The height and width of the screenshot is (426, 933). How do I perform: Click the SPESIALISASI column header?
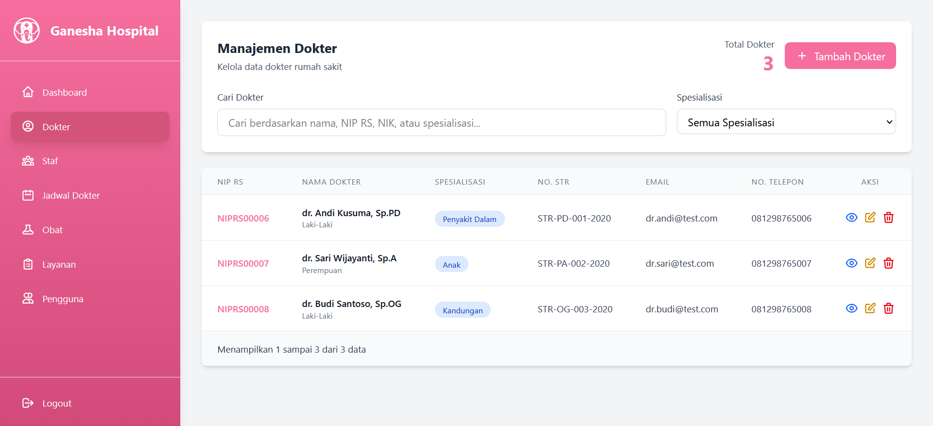(x=460, y=182)
